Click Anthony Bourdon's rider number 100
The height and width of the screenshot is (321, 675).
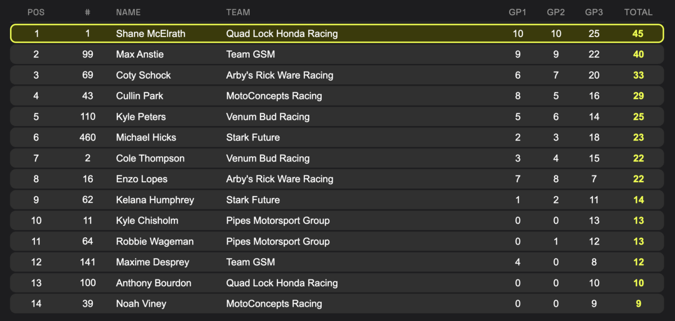point(88,283)
